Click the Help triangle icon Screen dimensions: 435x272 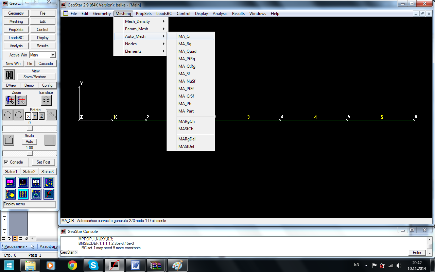[36, 194]
